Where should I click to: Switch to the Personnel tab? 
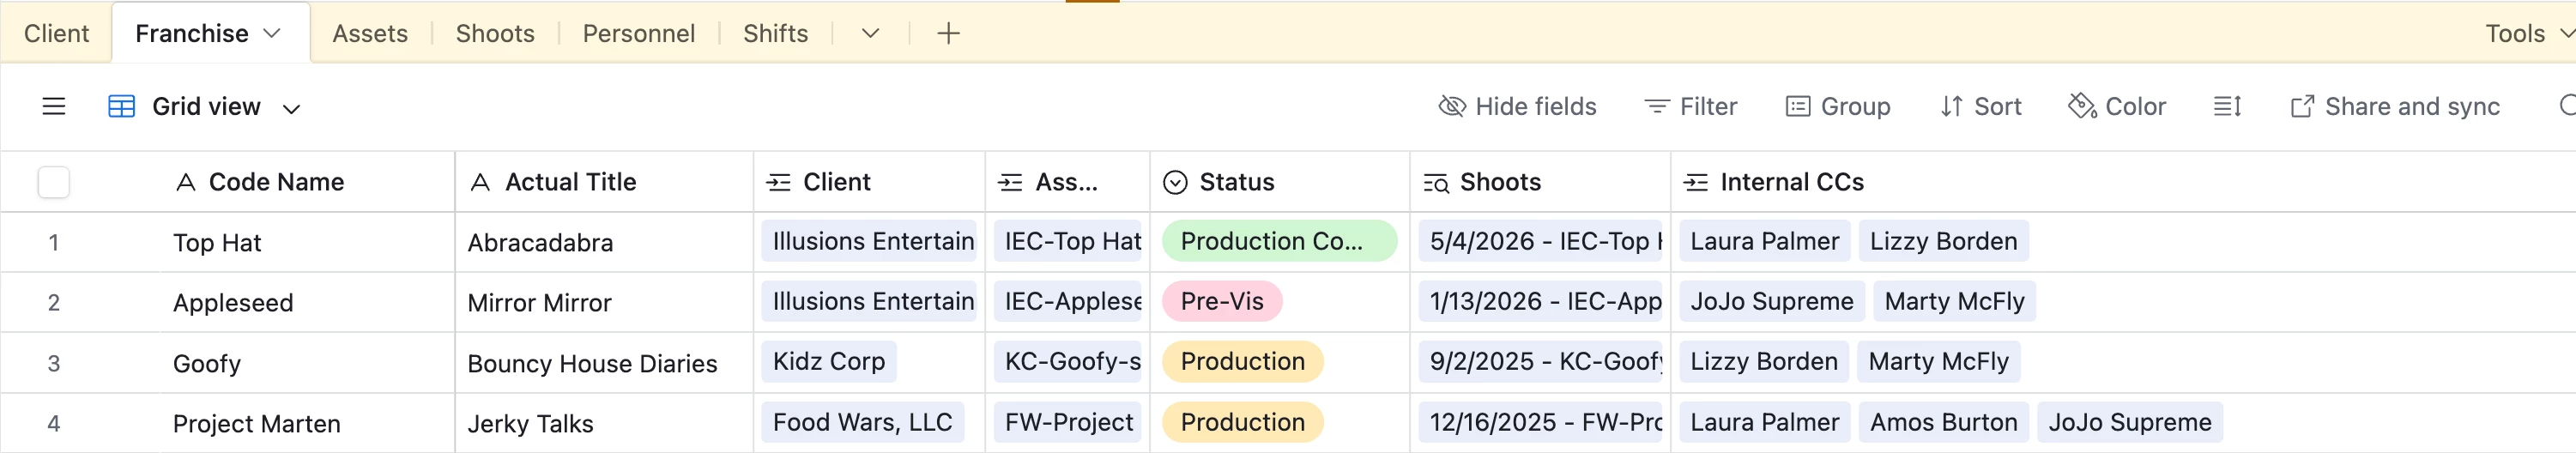(x=638, y=33)
